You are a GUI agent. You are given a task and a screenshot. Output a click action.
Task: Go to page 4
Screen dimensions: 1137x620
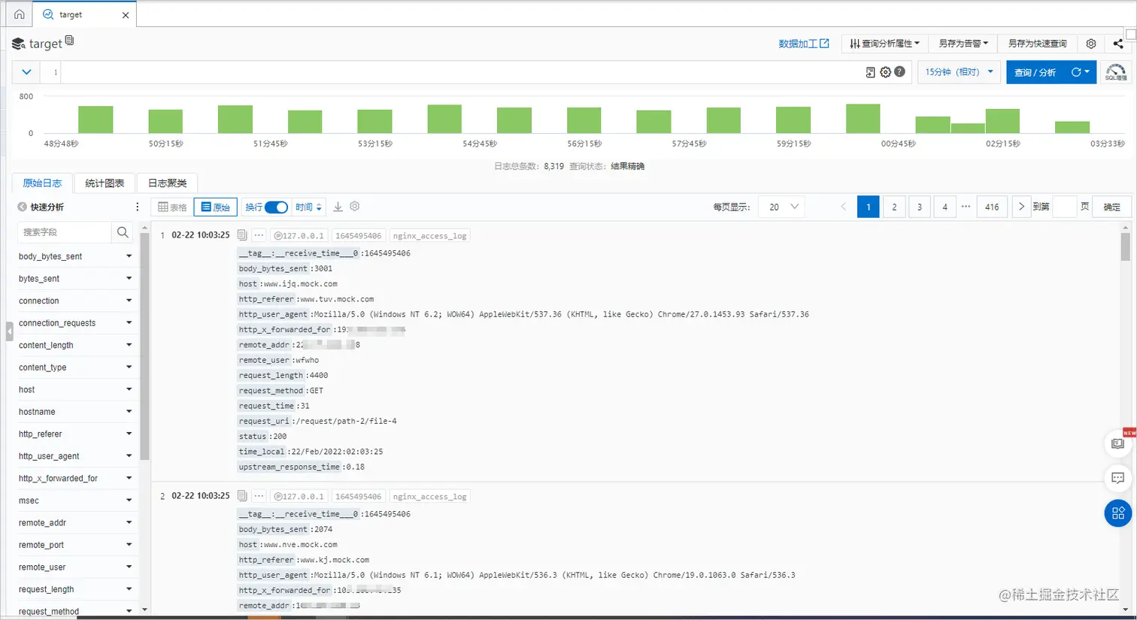(x=944, y=207)
